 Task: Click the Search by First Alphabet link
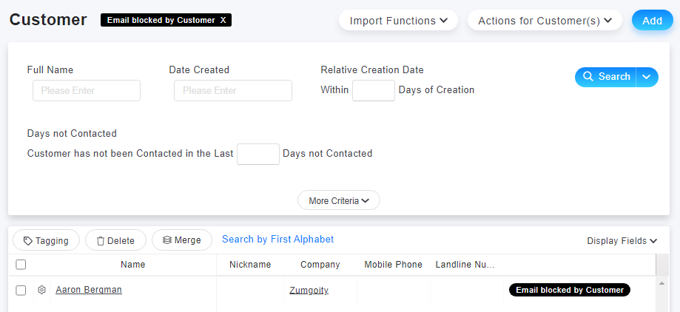(x=278, y=240)
